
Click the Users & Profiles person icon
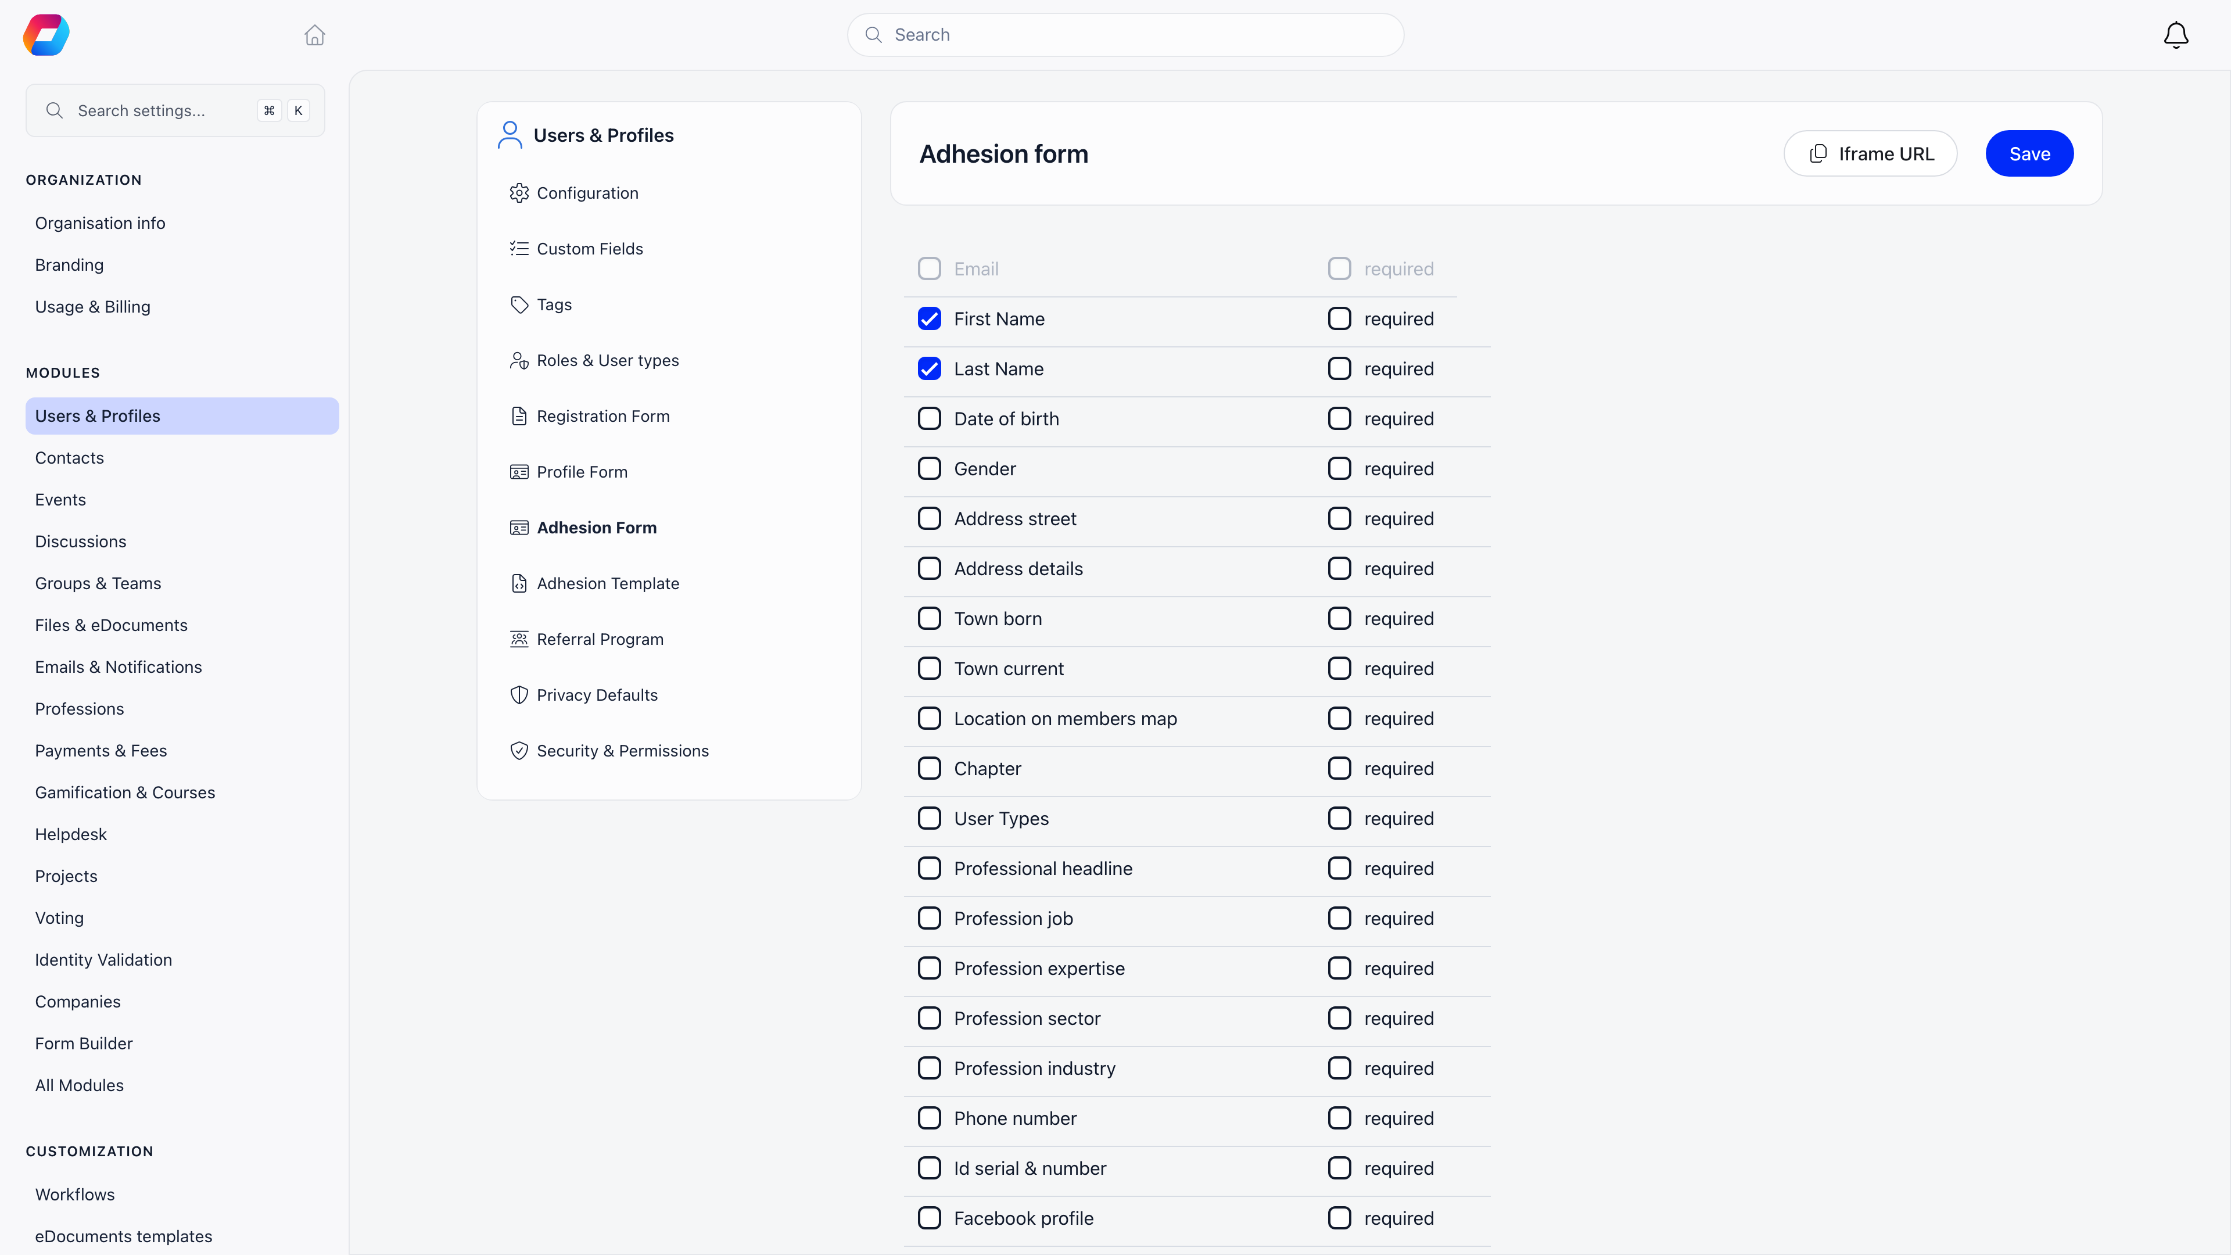pyautogui.click(x=510, y=135)
